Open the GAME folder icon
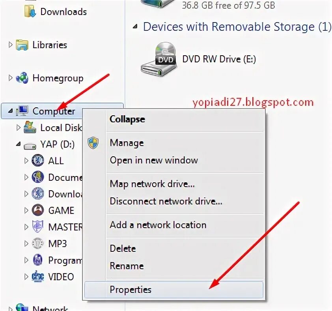 [x=38, y=210]
